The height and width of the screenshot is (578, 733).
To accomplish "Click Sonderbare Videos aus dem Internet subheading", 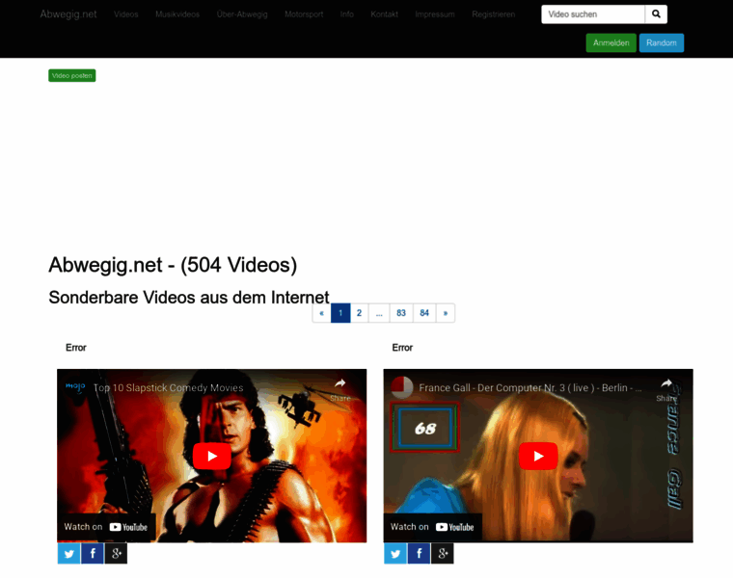I will click(x=189, y=298).
